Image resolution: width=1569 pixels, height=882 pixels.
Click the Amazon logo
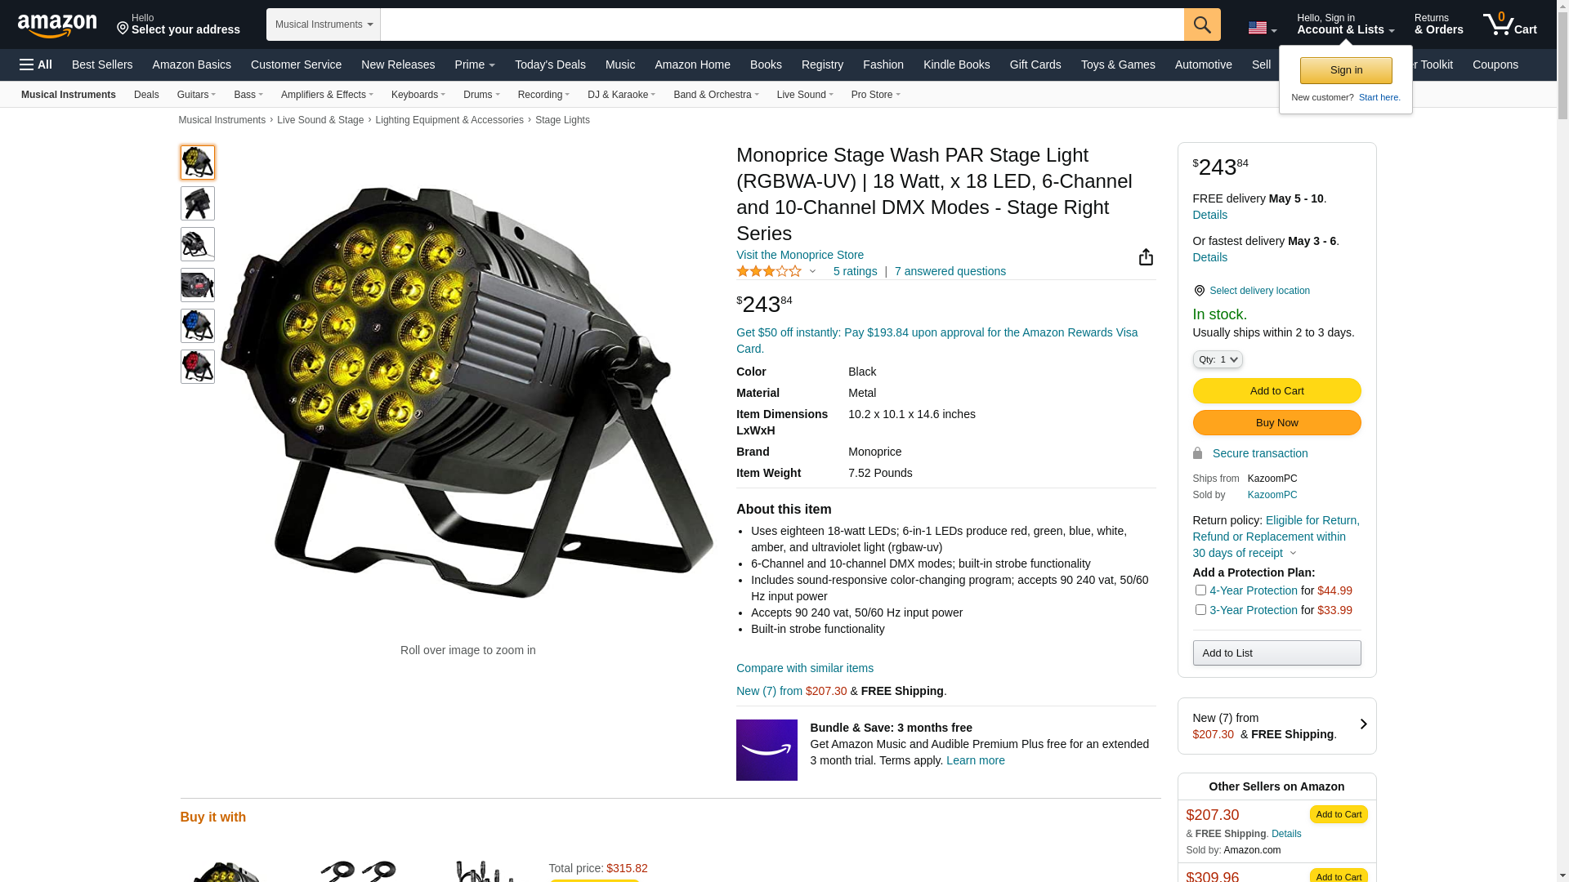coord(57,25)
